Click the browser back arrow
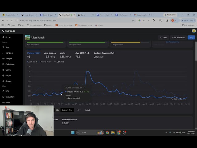Image resolution: width=197 pixels, height=148 pixels. click(3, 20)
